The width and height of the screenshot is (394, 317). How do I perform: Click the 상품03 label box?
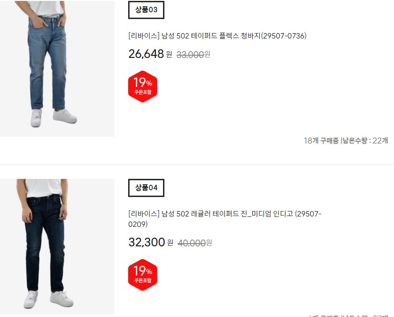point(146,10)
